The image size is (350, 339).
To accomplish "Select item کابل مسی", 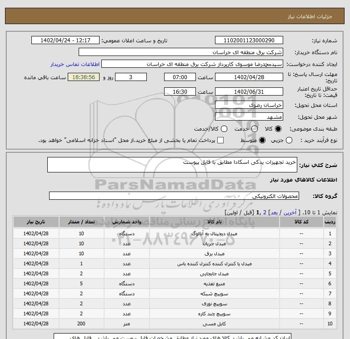I will [x=214, y=324].
